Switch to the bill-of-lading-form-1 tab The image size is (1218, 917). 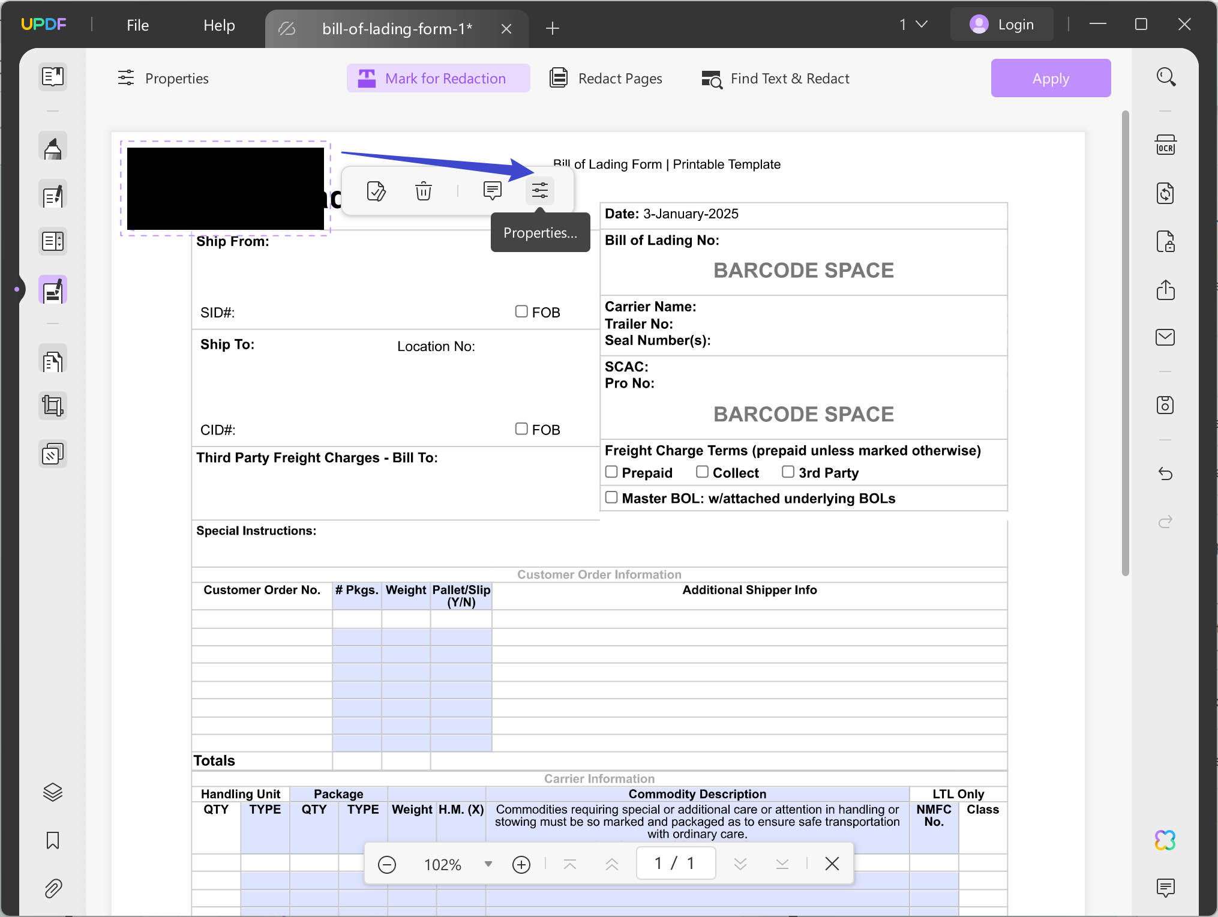click(x=397, y=28)
